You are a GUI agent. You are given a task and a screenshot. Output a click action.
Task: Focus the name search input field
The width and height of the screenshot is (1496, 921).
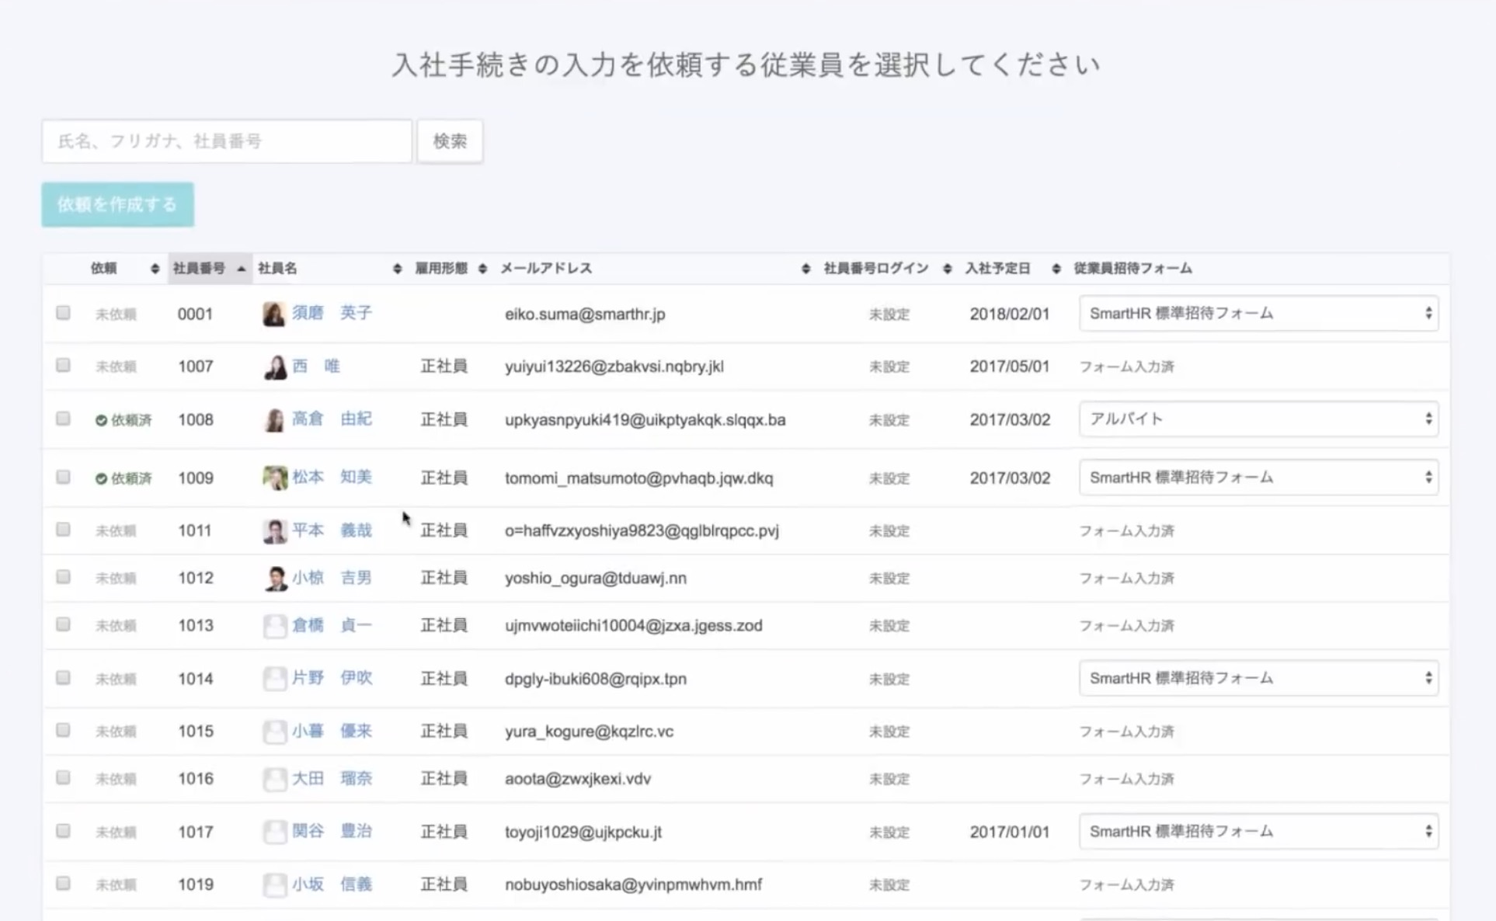coord(227,141)
